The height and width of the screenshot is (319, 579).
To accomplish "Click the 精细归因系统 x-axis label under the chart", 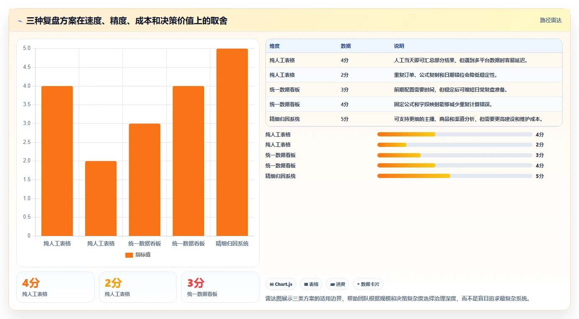I will pos(232,243).
